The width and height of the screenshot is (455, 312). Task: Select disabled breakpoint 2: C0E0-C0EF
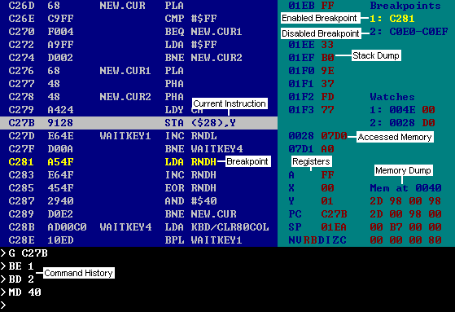point(409,32)
